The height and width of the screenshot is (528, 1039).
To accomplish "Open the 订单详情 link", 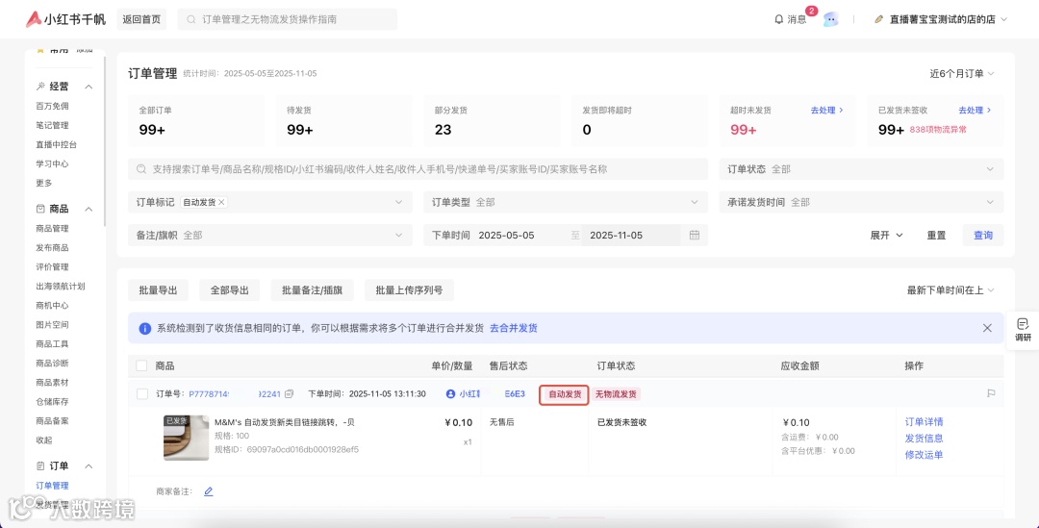I will coord(925,422).
